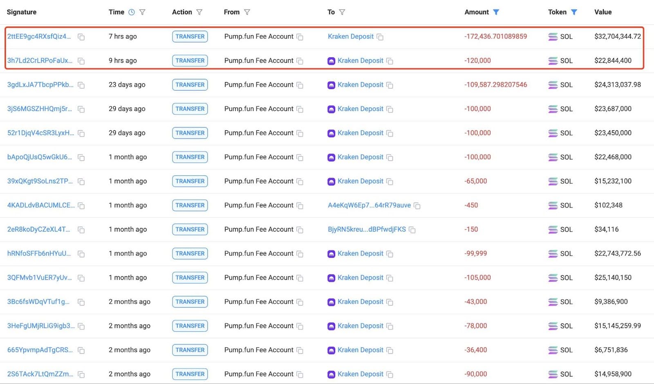The height and width of the screenshot is (384, 654).
Task: Select value $25,140,150
Action: pos(613,277)
